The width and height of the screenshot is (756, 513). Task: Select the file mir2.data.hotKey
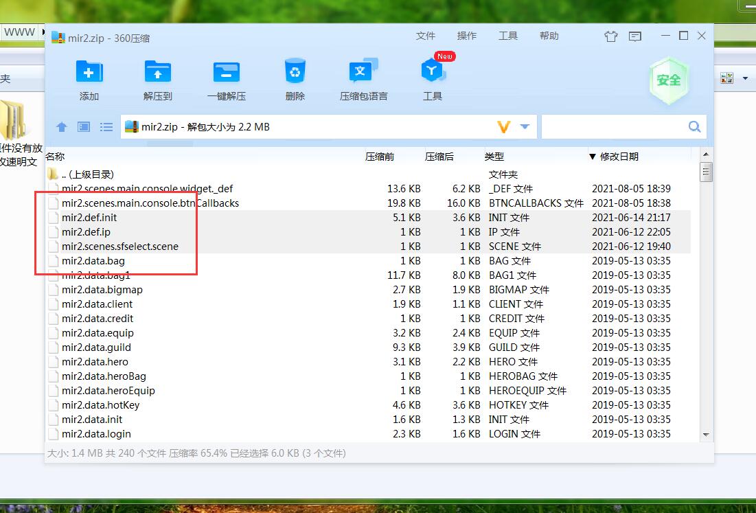pos(100,405)
